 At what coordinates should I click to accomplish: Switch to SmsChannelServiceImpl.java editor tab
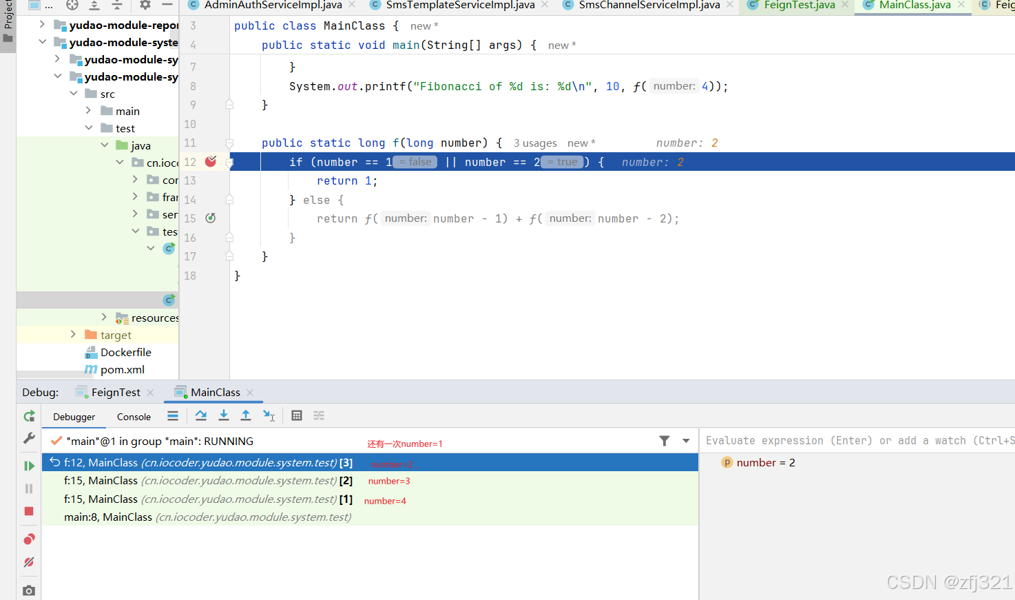pos(649,6)
